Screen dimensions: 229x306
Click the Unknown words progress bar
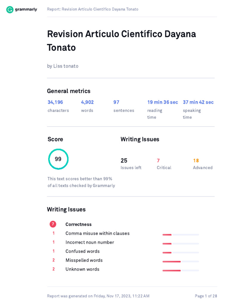tap(180, 270)
